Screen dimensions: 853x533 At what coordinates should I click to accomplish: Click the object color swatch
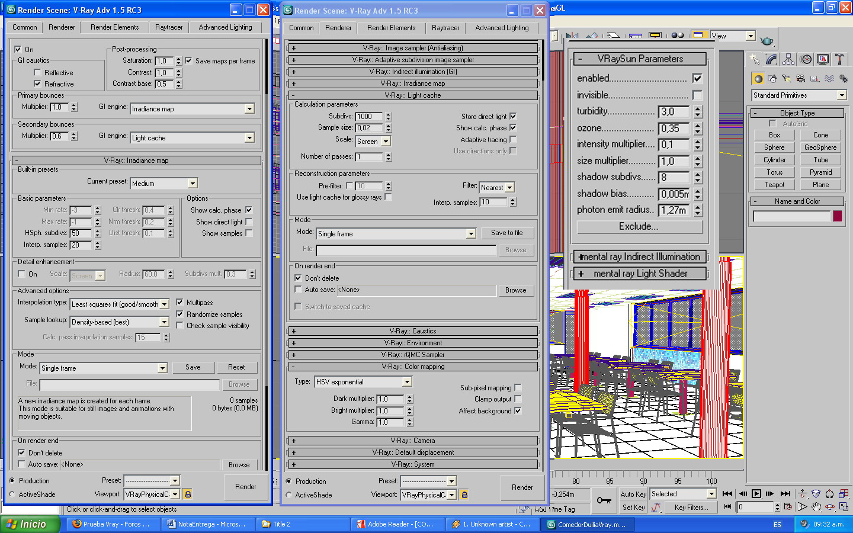[838, 216]
